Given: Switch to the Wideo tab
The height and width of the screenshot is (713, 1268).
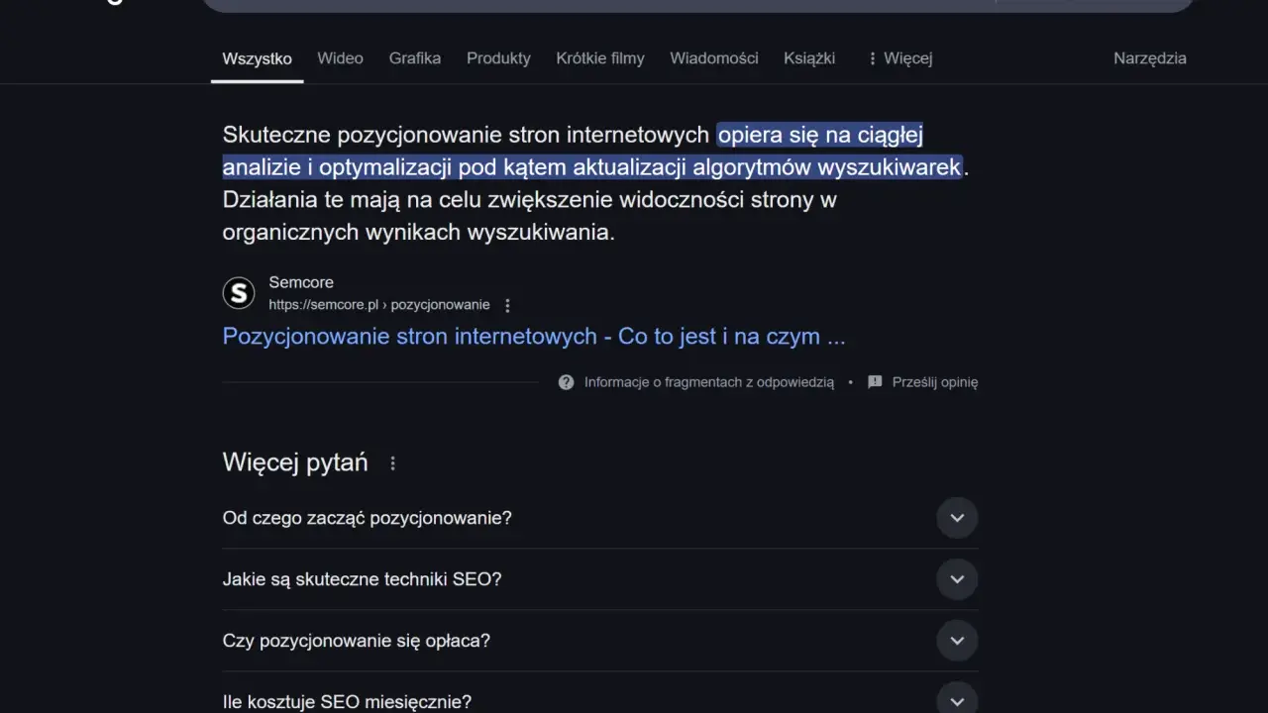Looking at the screenshot, I should tap(340, 58).
